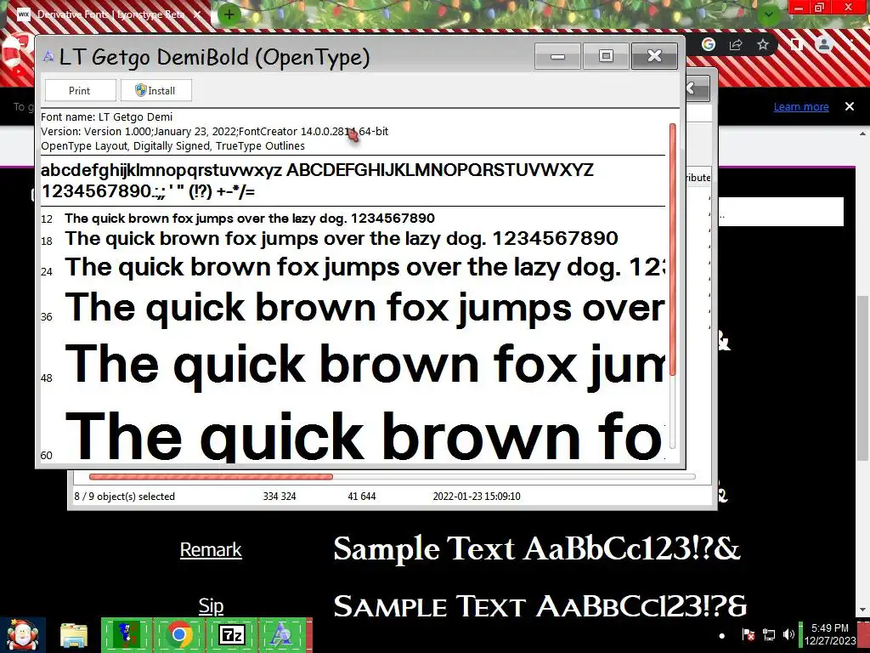Click the back arrow button behind font viewer
Image resolution: width=870 pixels, height=653 pixels.
(x=697, y=88)
